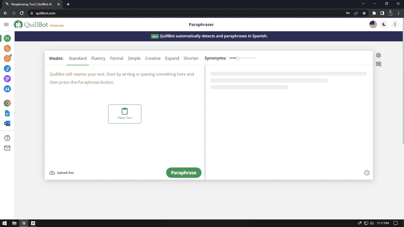Reload the page with the refresh icon

click(x=22, y=13)
